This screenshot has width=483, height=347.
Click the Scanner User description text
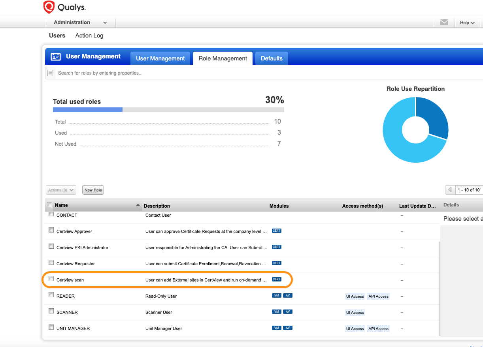pos(159,312)
